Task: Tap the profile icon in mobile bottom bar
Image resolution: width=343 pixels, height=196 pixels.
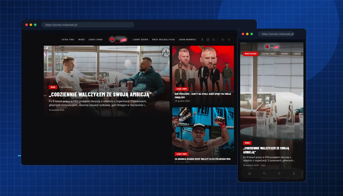Action: tap(294, 173)
